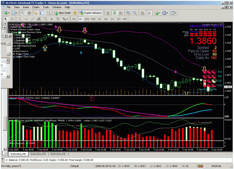Open the View menu
Image resolution: width=234 pixels, height=169 pixels.
(17, 7)
